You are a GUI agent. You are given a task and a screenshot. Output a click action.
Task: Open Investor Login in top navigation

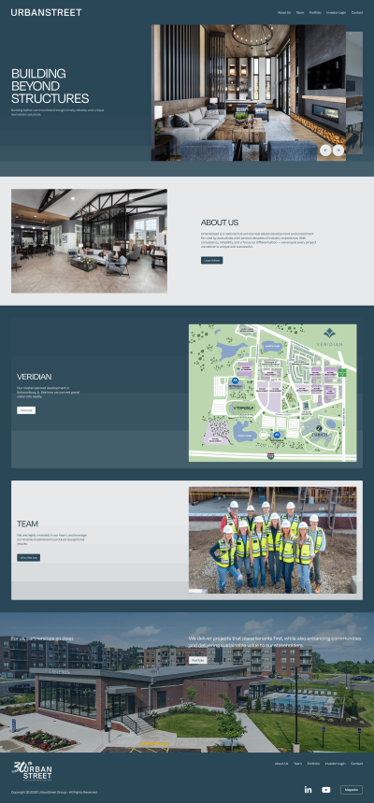click(336, 12)
